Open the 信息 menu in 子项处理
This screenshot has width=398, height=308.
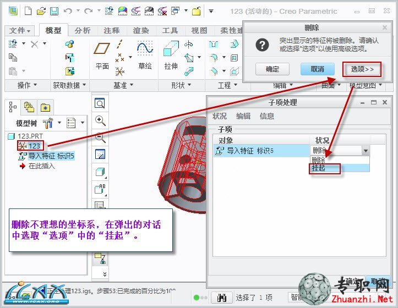click(x=267, y=116)
